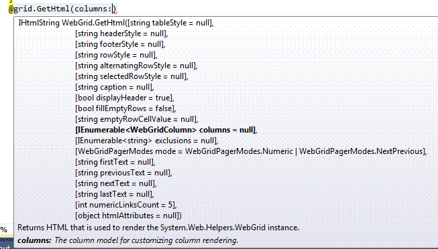
Task: Click the bold IEnumerable<WebGridColumn> columns parameter
Action: pos(166,130)
